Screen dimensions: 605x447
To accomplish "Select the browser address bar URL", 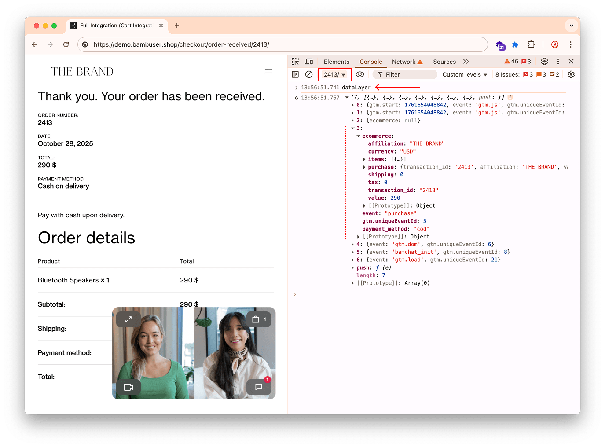I will pos(180,44).
